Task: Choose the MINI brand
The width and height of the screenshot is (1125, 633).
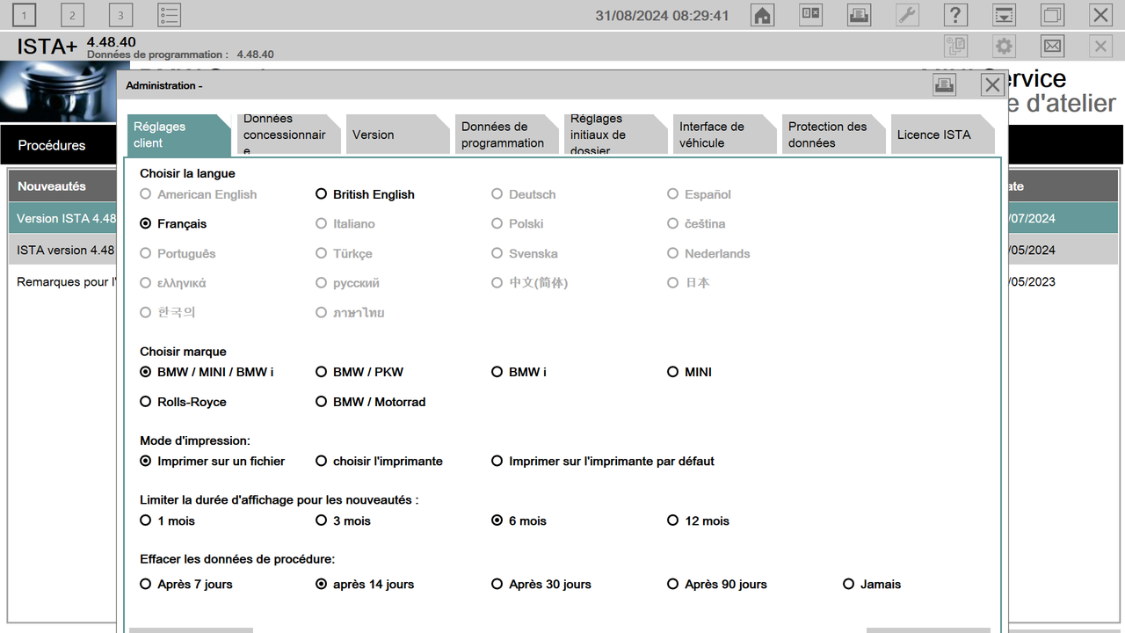Action: click(x=689, y=372)
